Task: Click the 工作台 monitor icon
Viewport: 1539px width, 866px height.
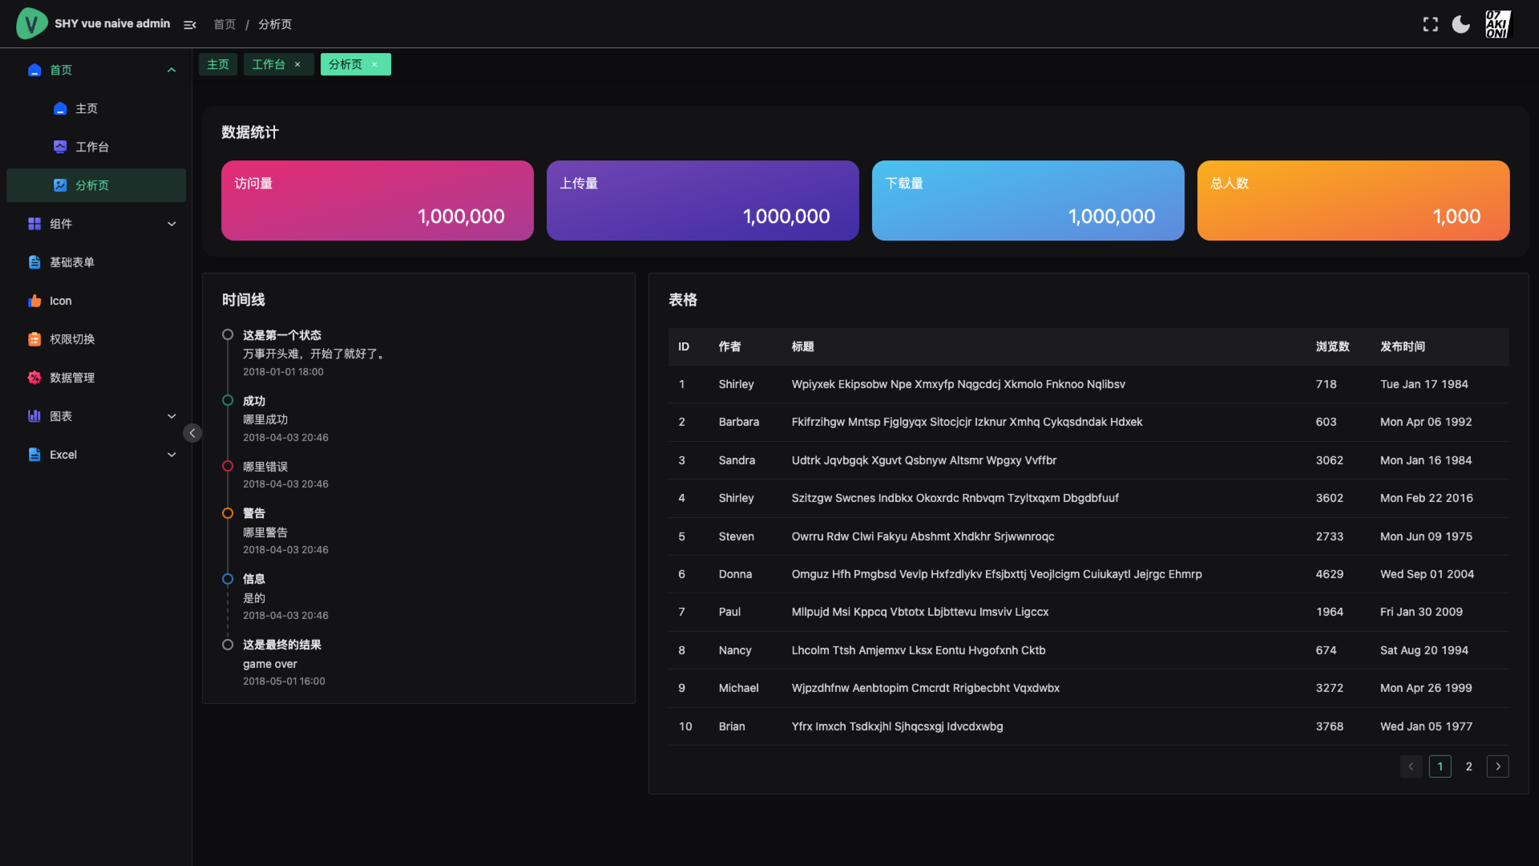Action: 60,147
